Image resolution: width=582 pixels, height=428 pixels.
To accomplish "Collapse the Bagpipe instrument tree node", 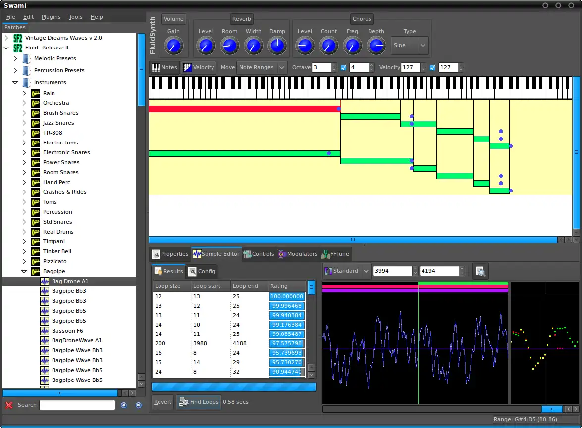I will coord(24,272).
